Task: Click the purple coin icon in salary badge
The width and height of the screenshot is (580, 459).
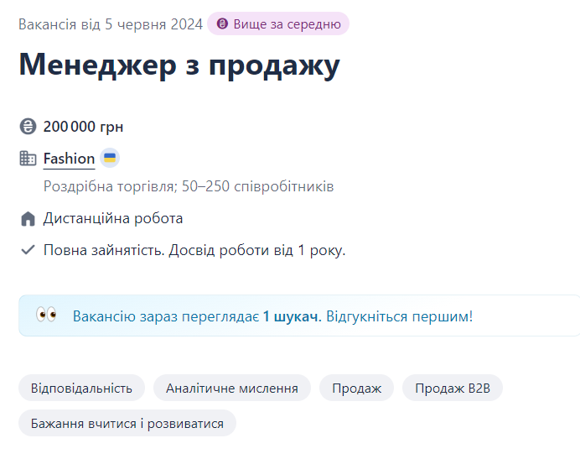Action: (222, 23)
